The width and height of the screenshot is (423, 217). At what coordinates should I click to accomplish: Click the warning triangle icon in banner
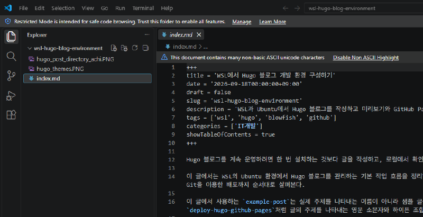164,57
